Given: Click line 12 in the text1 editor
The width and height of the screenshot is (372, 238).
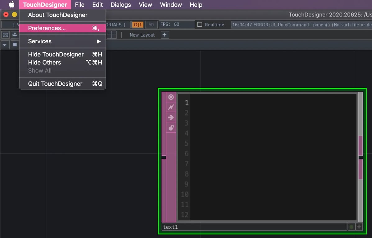Looking at the screenshot, I should (184, 215).
